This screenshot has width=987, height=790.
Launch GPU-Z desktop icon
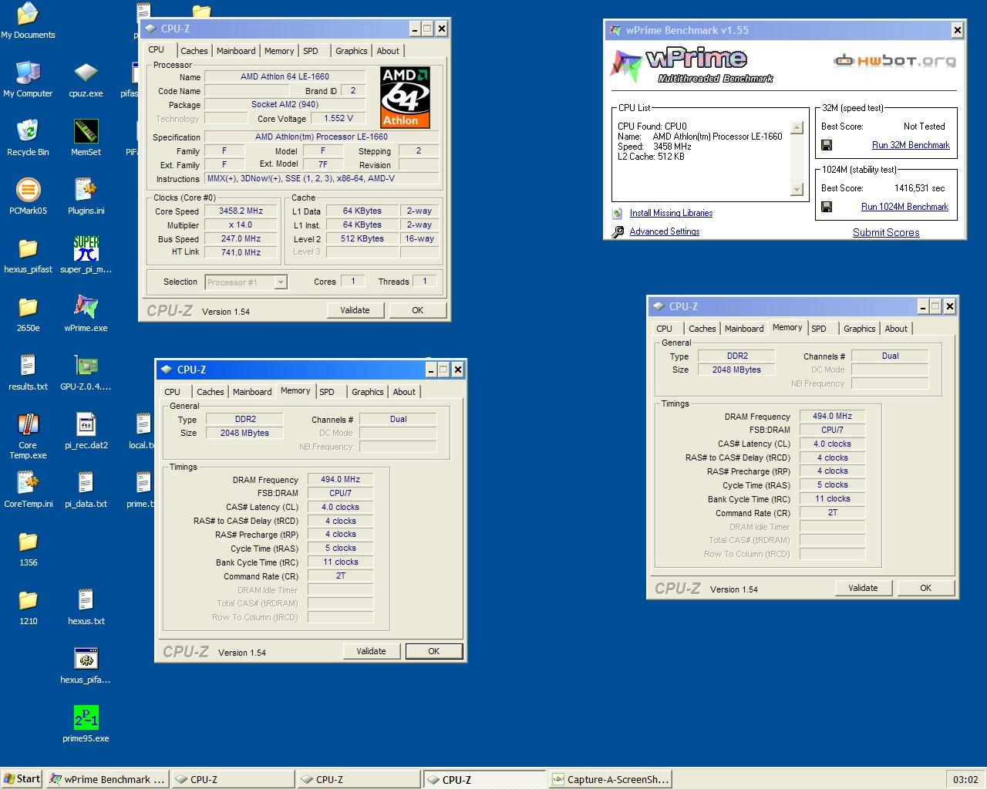(x=86, y=373)
